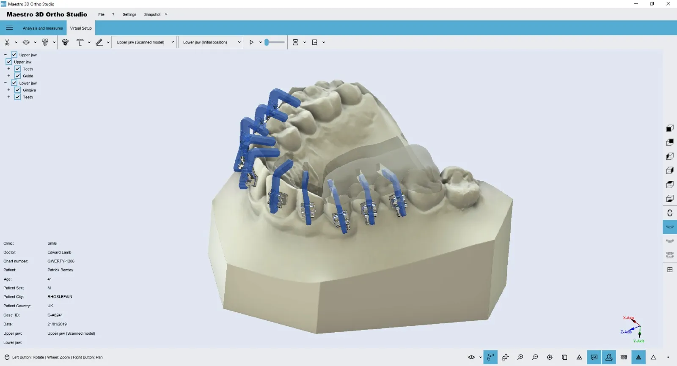Viewport: 677px width, 366px height.
Task: Uncheck the Gingiva checkbox under Lower jaw
Action: [x=18, y=90]
